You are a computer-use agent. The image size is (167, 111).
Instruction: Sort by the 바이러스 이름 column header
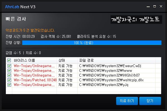pyautogui.click(x=34, y=60)
